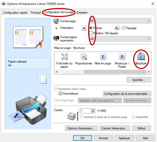Decrease copies with the down spinner arrow
Screen dimensions: 157x142
[93, 112]
